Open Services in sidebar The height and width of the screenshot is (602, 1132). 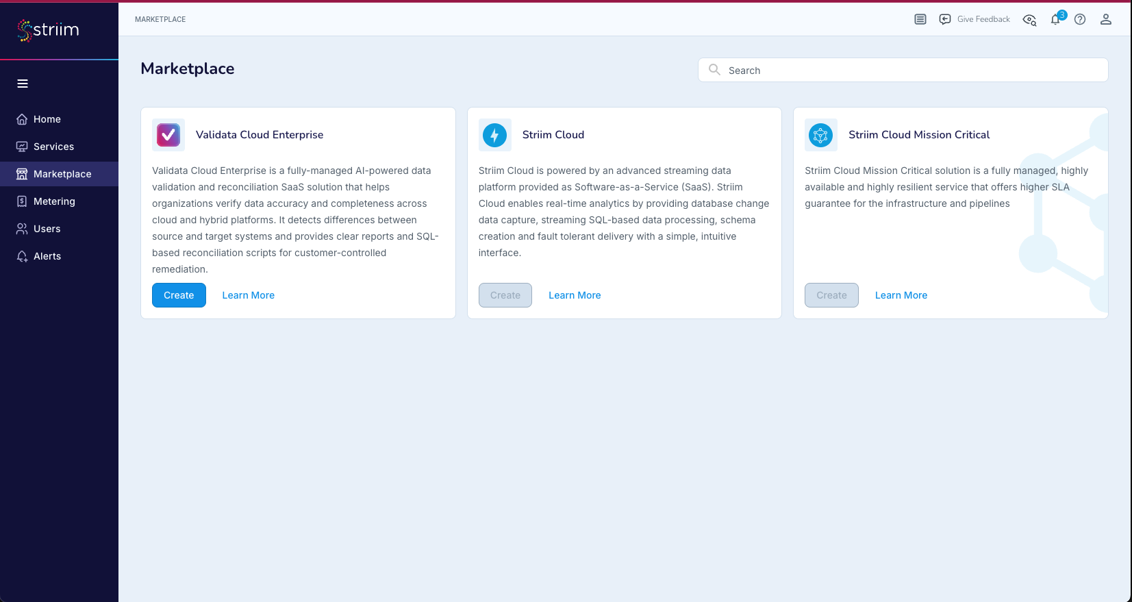[59, 147]
